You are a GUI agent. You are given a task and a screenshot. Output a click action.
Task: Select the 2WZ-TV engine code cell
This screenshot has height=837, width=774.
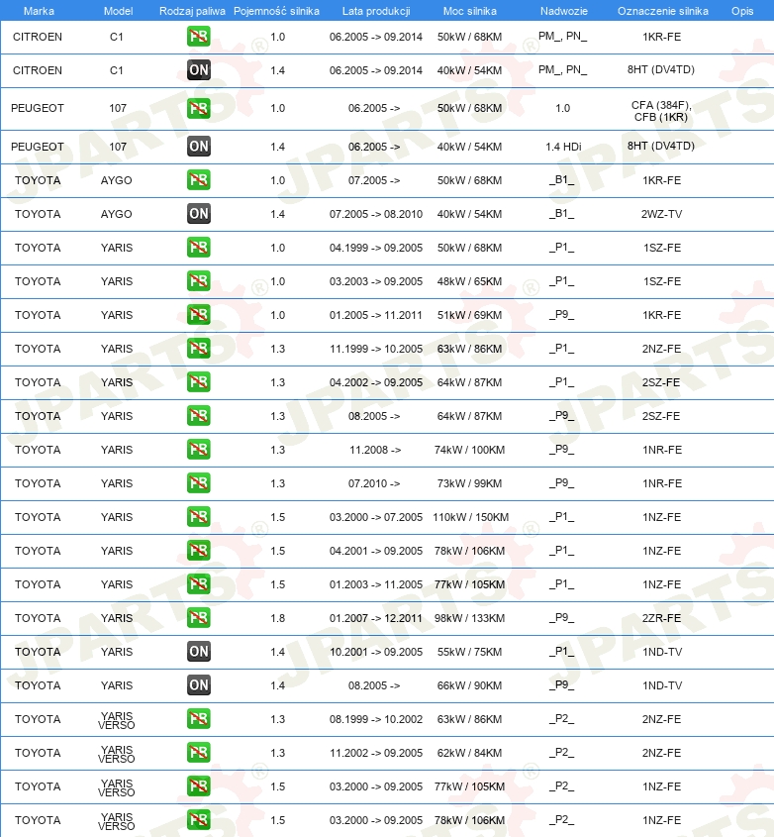click(661, 214)
